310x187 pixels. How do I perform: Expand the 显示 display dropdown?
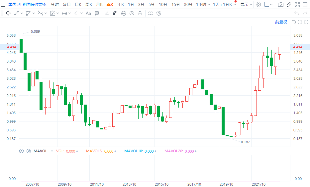246,5
